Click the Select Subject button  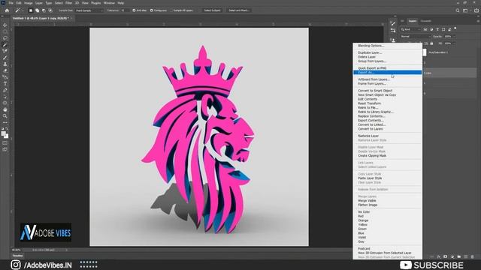pyautogui.click(x=212, y=10)
